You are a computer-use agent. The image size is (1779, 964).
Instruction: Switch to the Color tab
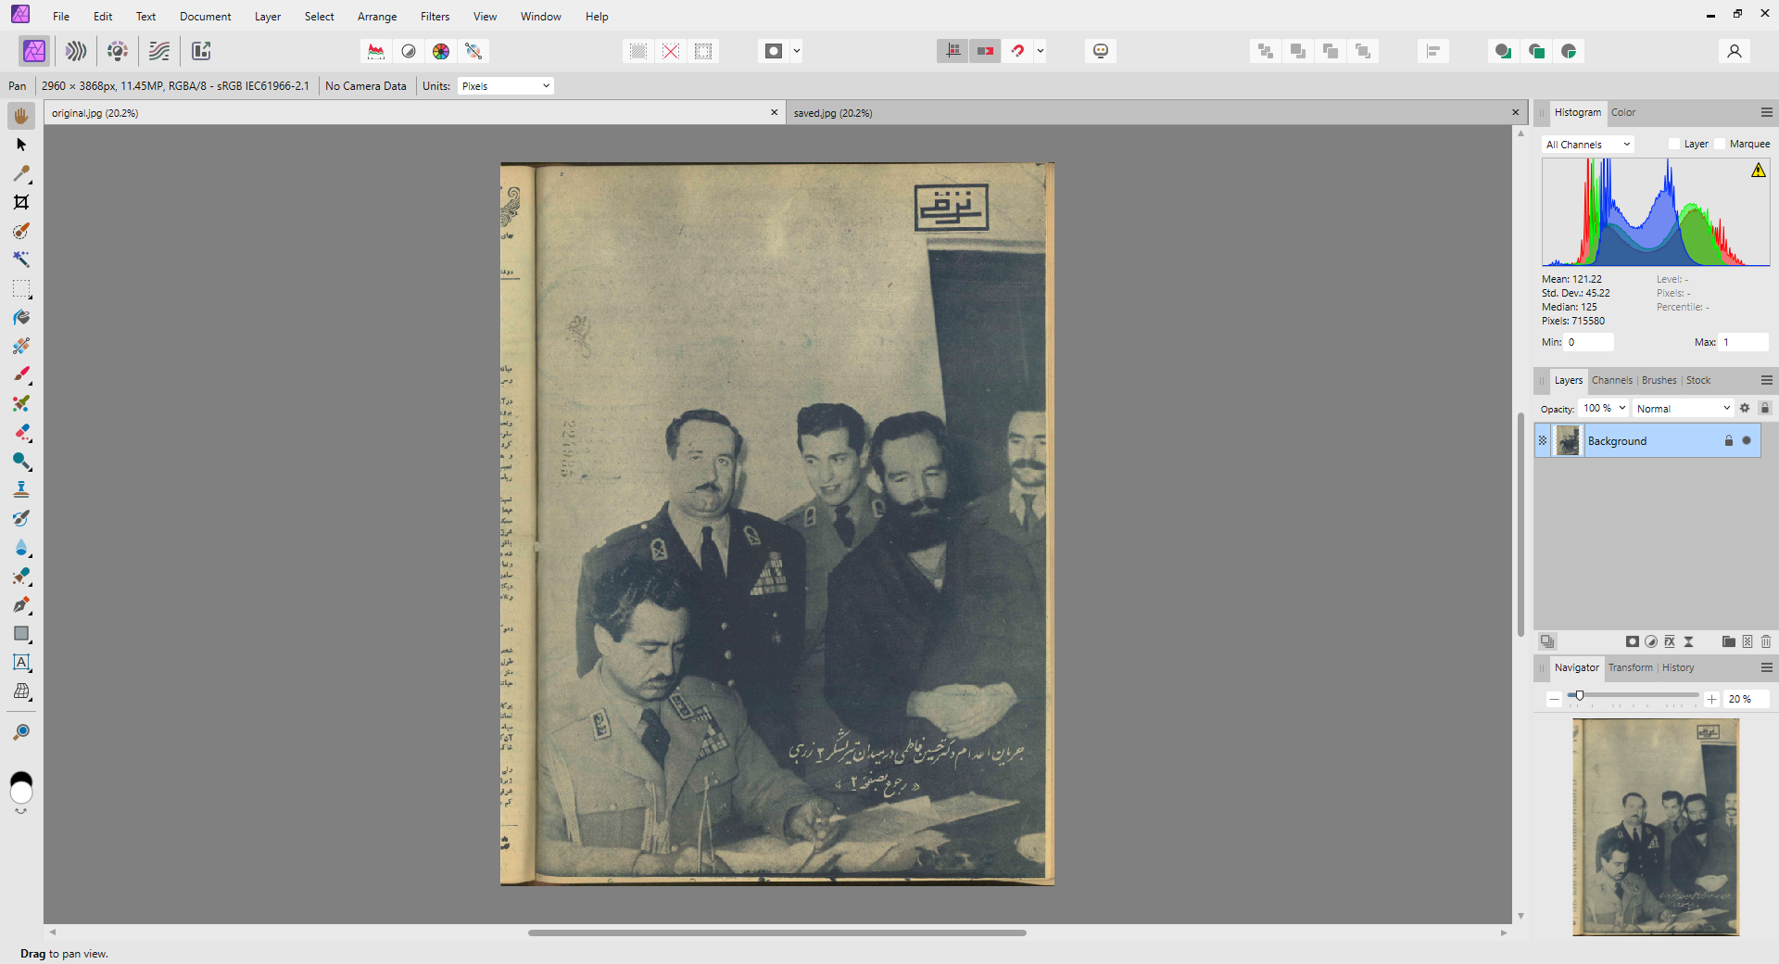[x=1623, y=112]
